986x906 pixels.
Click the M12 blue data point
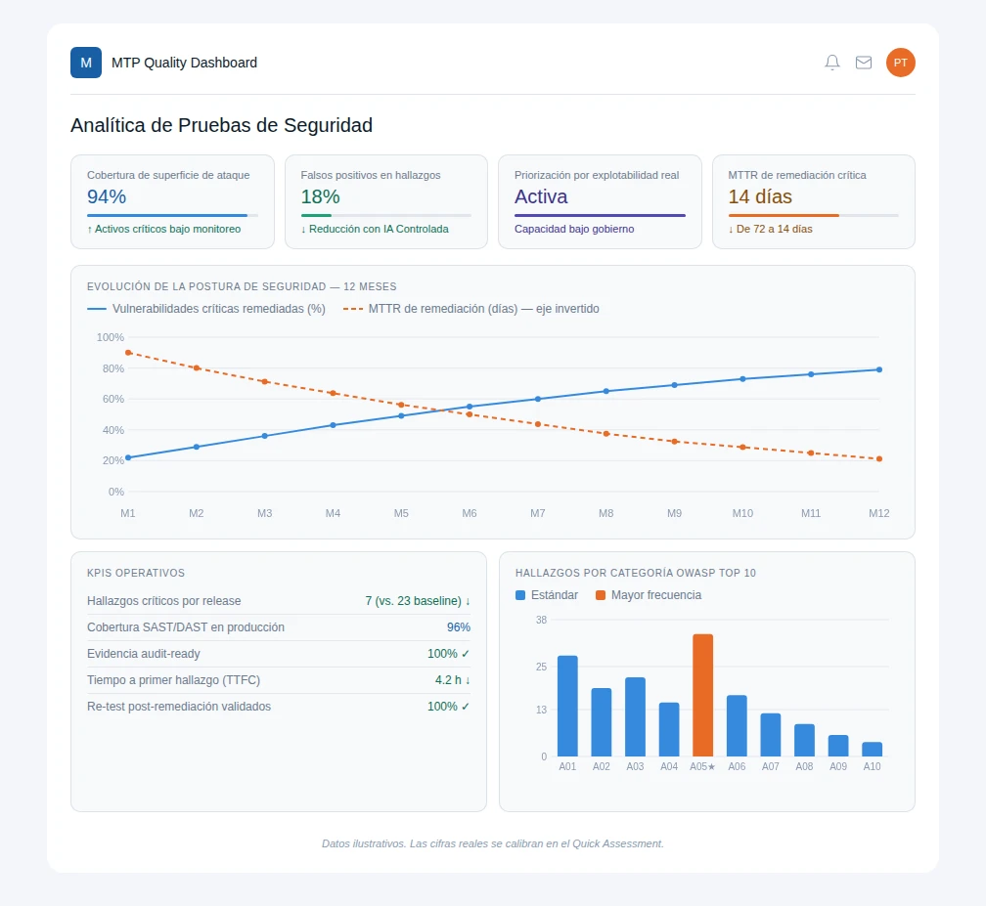pos(879,369)
